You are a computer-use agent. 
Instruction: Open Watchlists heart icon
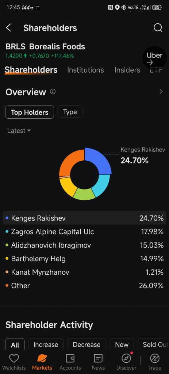click(x=14, y=358)
